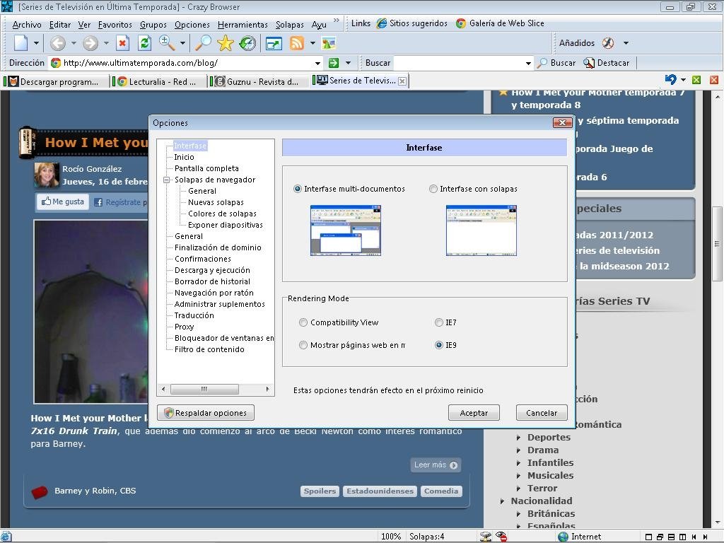This screenshot has width=724, height=543.
Task: Select Compatibility View rendering mode
Action: coord(303,322)
